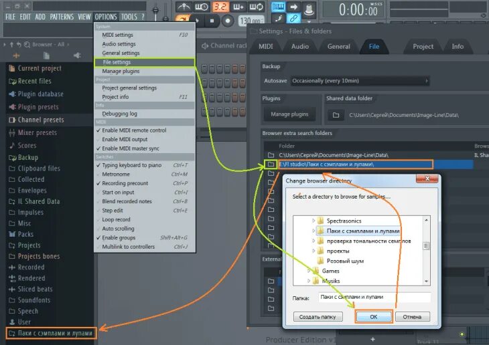489x345 pixels.
Task: Select File settings in Options menu
Action: tap(145, 62)
